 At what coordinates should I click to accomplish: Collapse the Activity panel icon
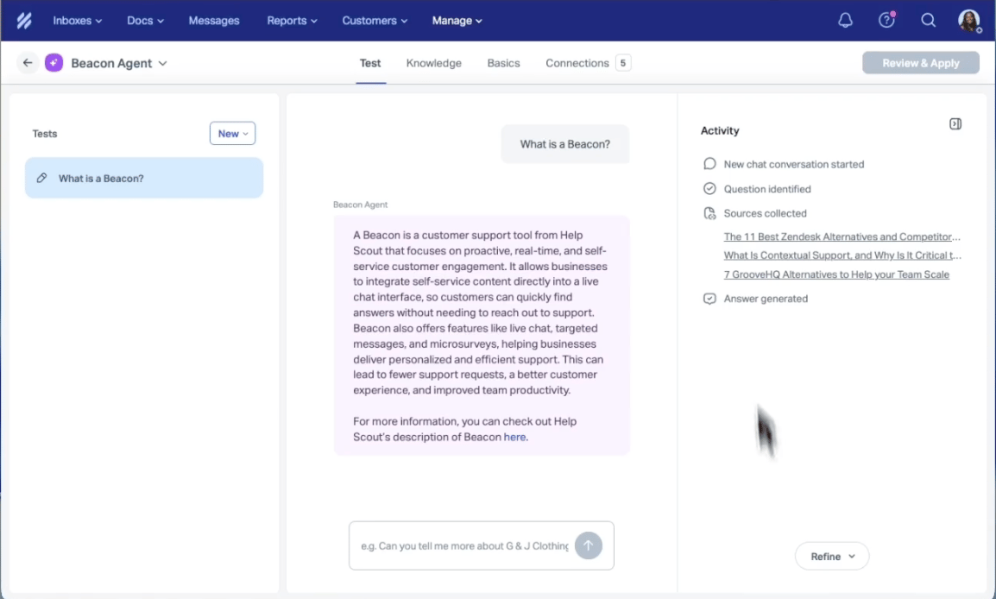(x=955, y=124)
